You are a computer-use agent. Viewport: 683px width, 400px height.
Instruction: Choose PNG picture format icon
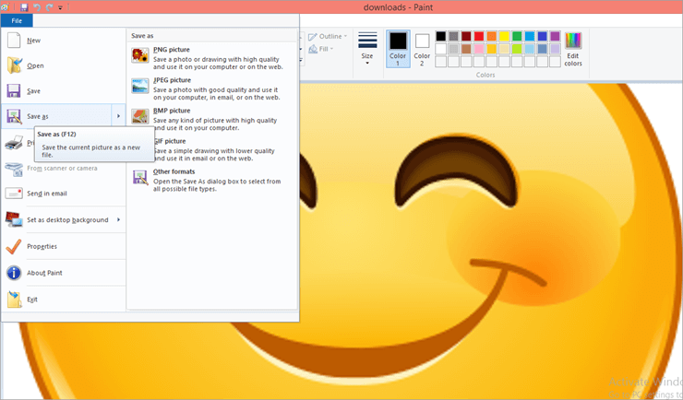pyautogui.click(x=139, y=55)
